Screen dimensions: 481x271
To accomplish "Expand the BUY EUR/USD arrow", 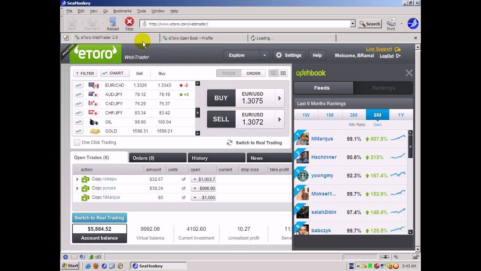I will click(279, 98).
